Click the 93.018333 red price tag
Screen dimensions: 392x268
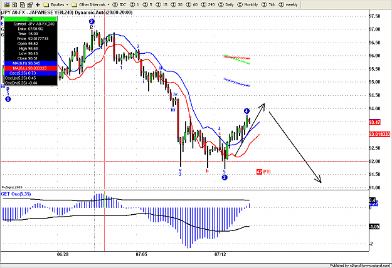point(379,134)
